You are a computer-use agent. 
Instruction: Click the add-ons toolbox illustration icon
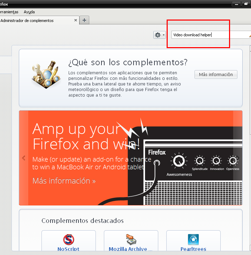(46, 75)
